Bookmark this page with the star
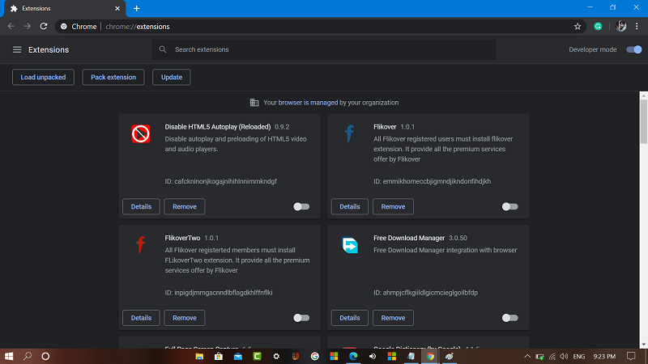 pos(578,27)
